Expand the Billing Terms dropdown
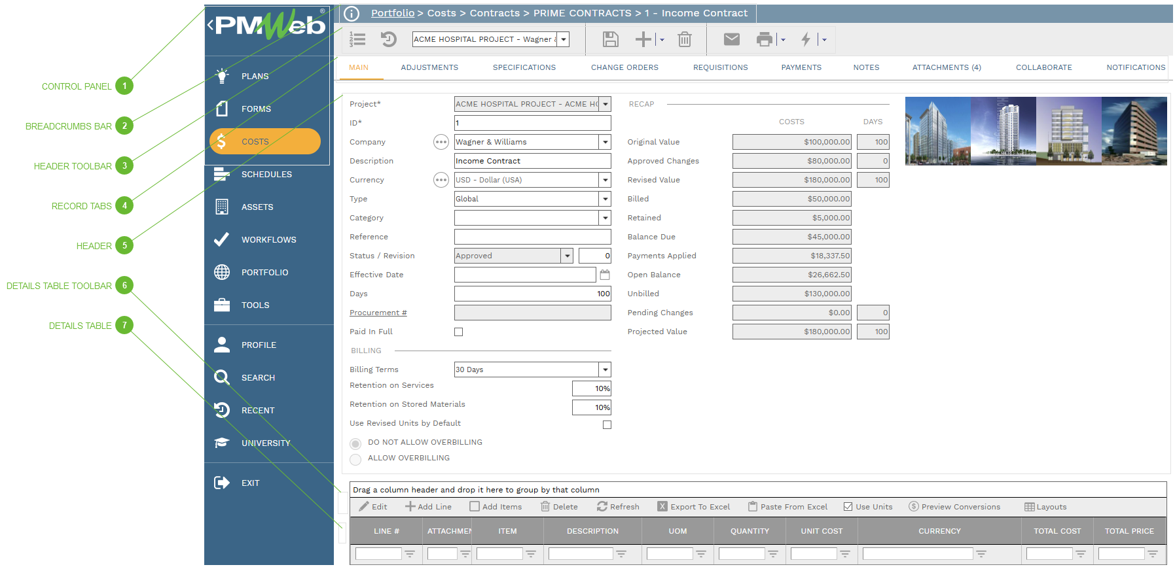Screen dimensions: 1175x567 [605, 369]
